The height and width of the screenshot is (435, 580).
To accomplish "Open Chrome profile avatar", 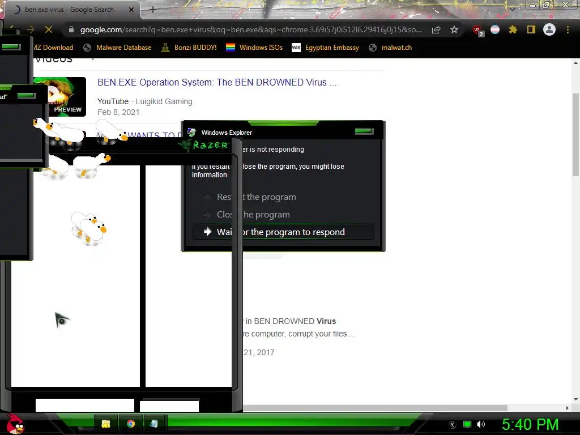I will [549, 29].
